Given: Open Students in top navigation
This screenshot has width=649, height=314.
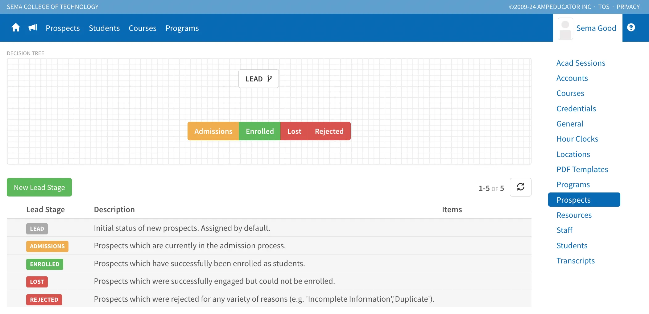Looking at the screenshot, I should (x=104, y=28).
